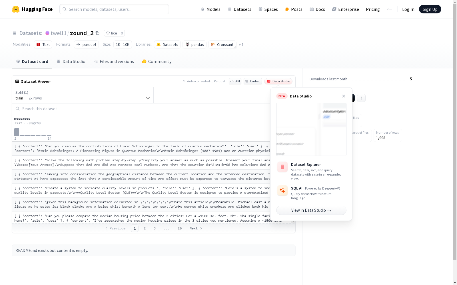This screenshot has height=285, width=457.
Task: Select the parquet format tag
Action: (86, 44)
